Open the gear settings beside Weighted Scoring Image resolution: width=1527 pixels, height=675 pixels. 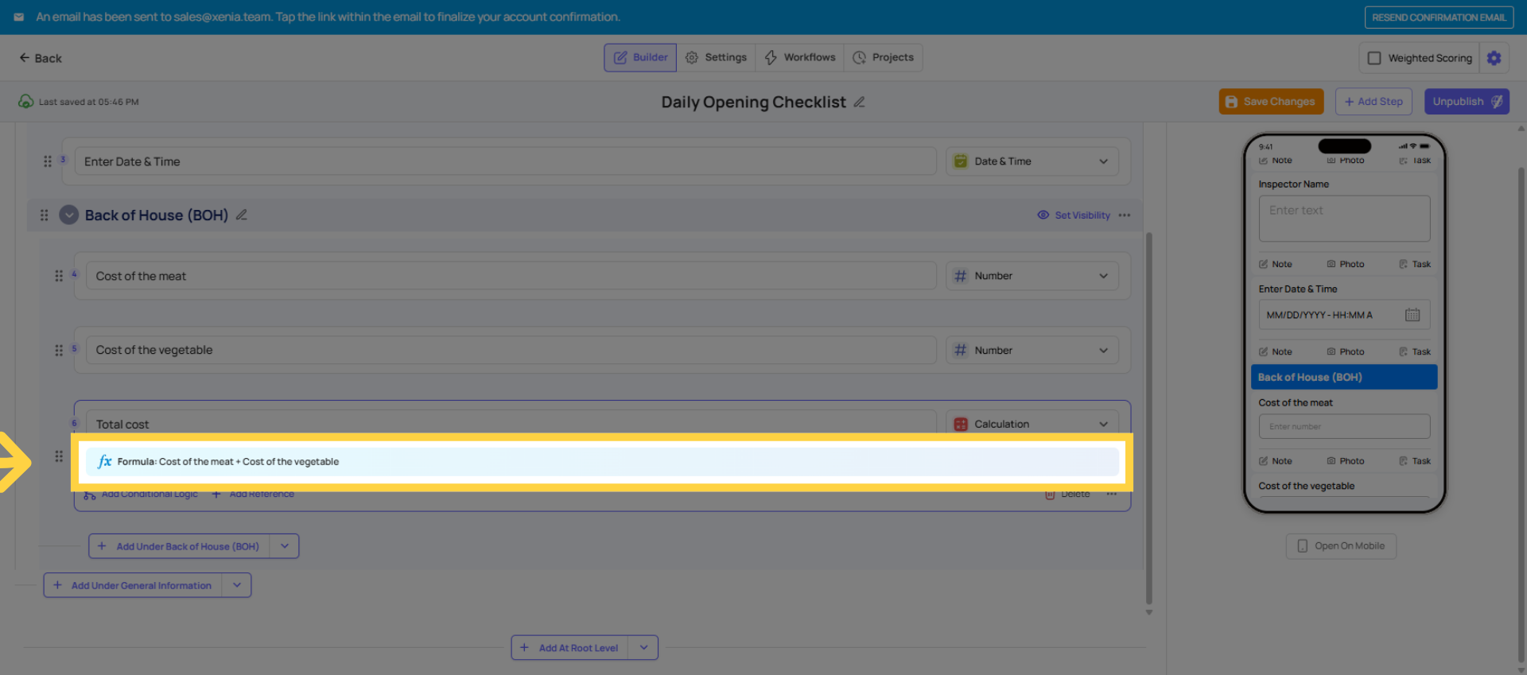tap(1494, 58)
